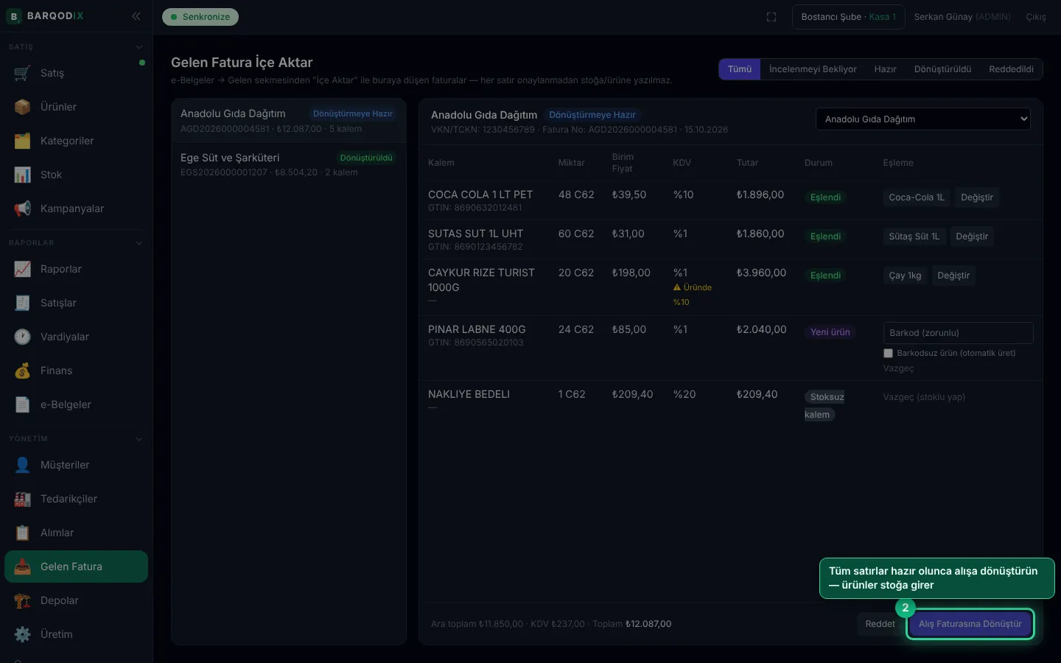Click Alış Faturasına Dönüştür button
This screenshot has height=663, width=1061.
[970, 624]
